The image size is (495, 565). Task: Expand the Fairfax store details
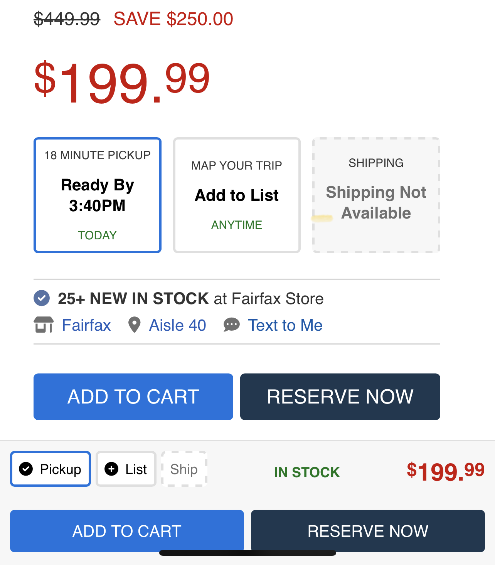[x=86, y=325]
